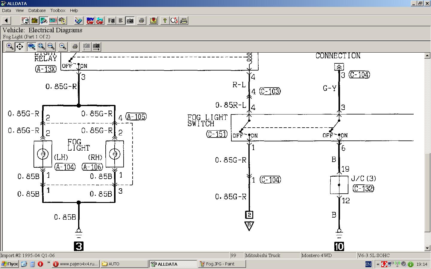
Task: Toggle the pan move tool
Action: click(x=20, y=47)
